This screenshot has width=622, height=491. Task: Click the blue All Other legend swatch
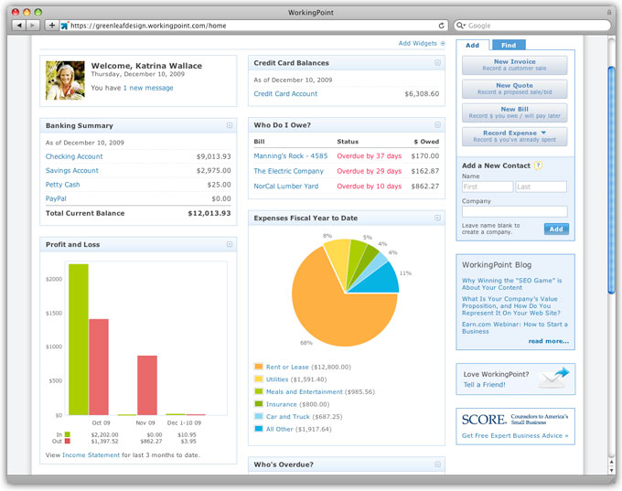(259, 428)
